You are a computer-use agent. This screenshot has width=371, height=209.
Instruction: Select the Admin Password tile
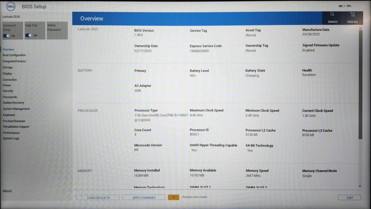(57, 30)
